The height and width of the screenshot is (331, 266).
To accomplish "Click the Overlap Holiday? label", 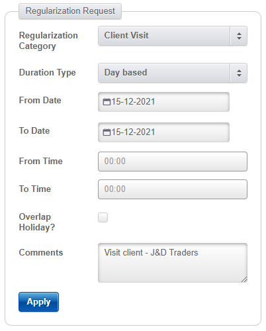I will pyautogui.click(x=37, y=222).
